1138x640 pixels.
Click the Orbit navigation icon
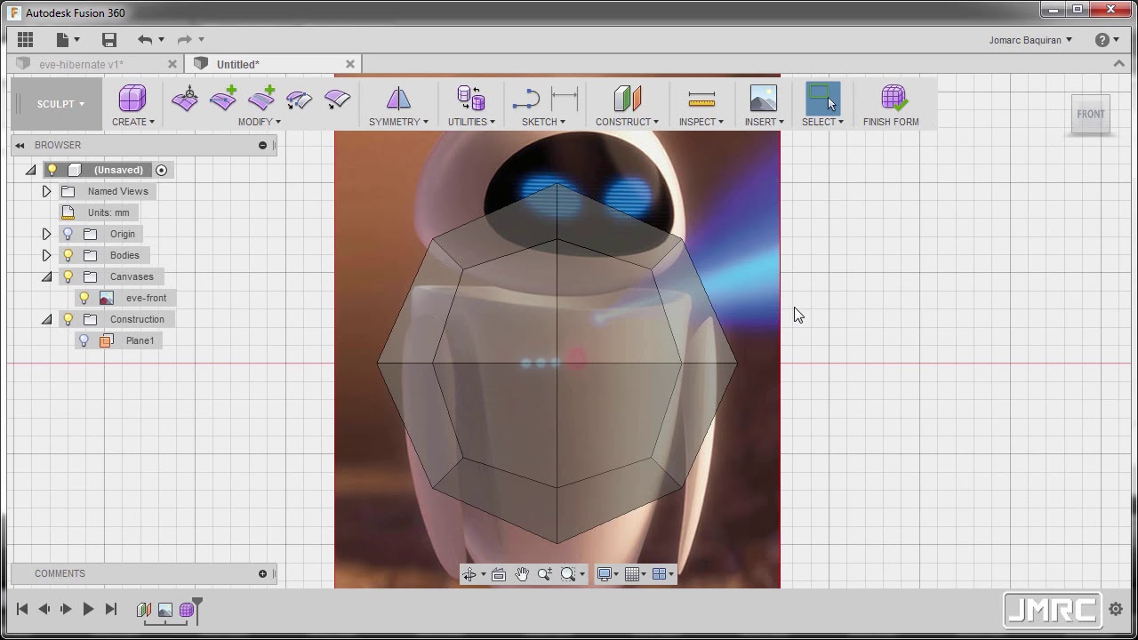coord(469,574)
